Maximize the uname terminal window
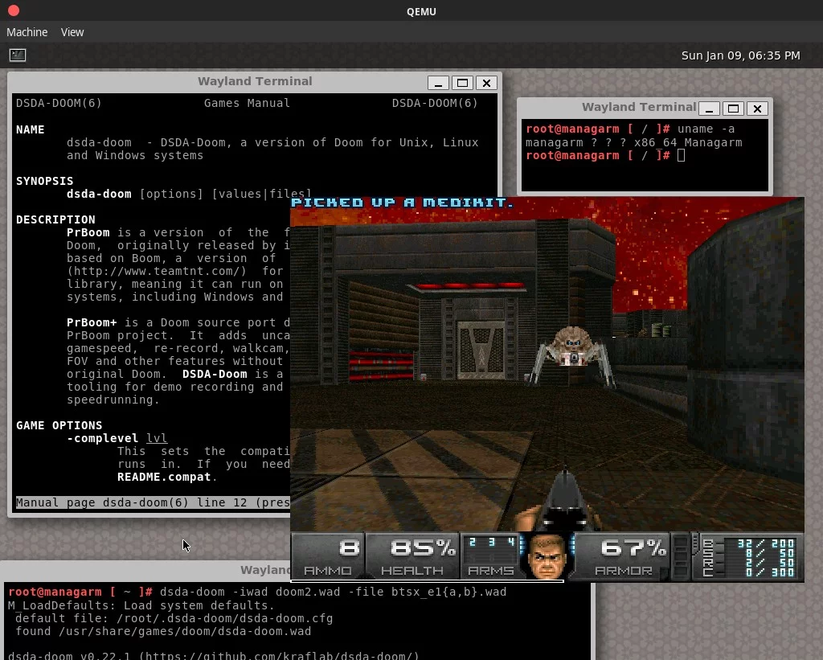This screenshot has height=660, width=823. point(733,109)
